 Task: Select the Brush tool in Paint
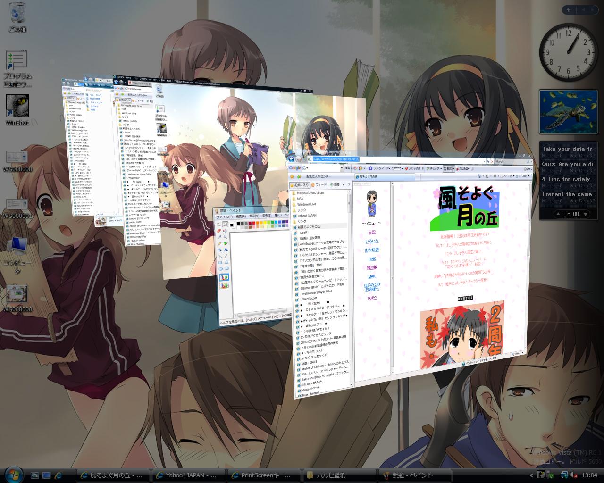point(226,243)
